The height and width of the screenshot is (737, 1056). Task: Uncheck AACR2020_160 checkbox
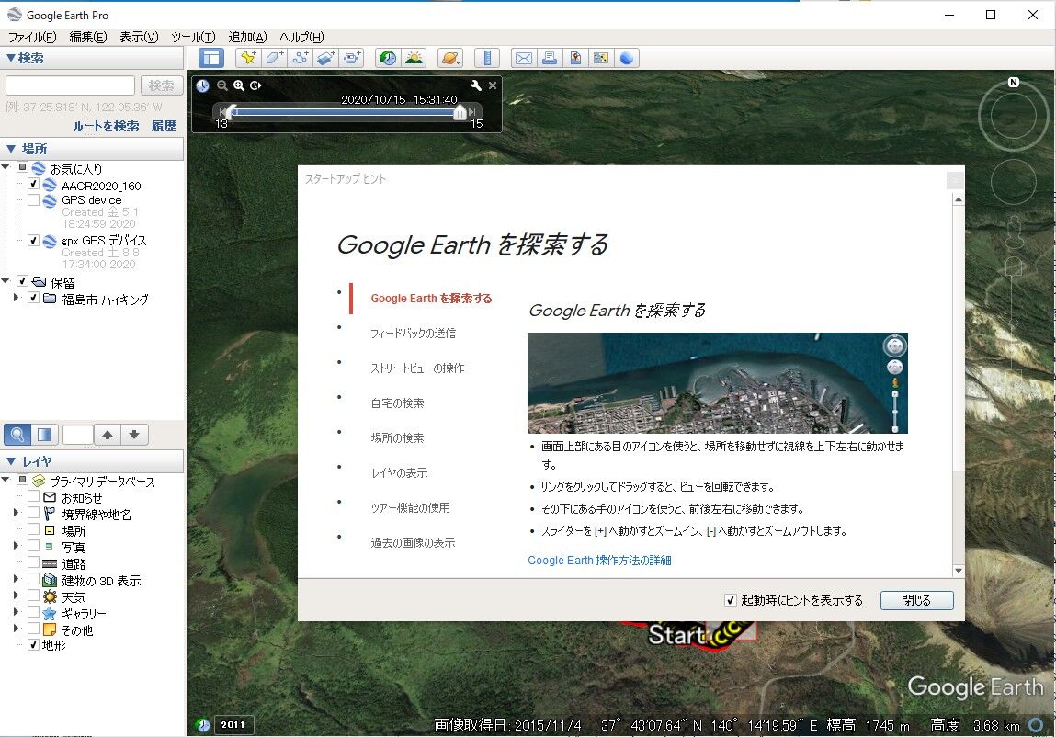33,184
